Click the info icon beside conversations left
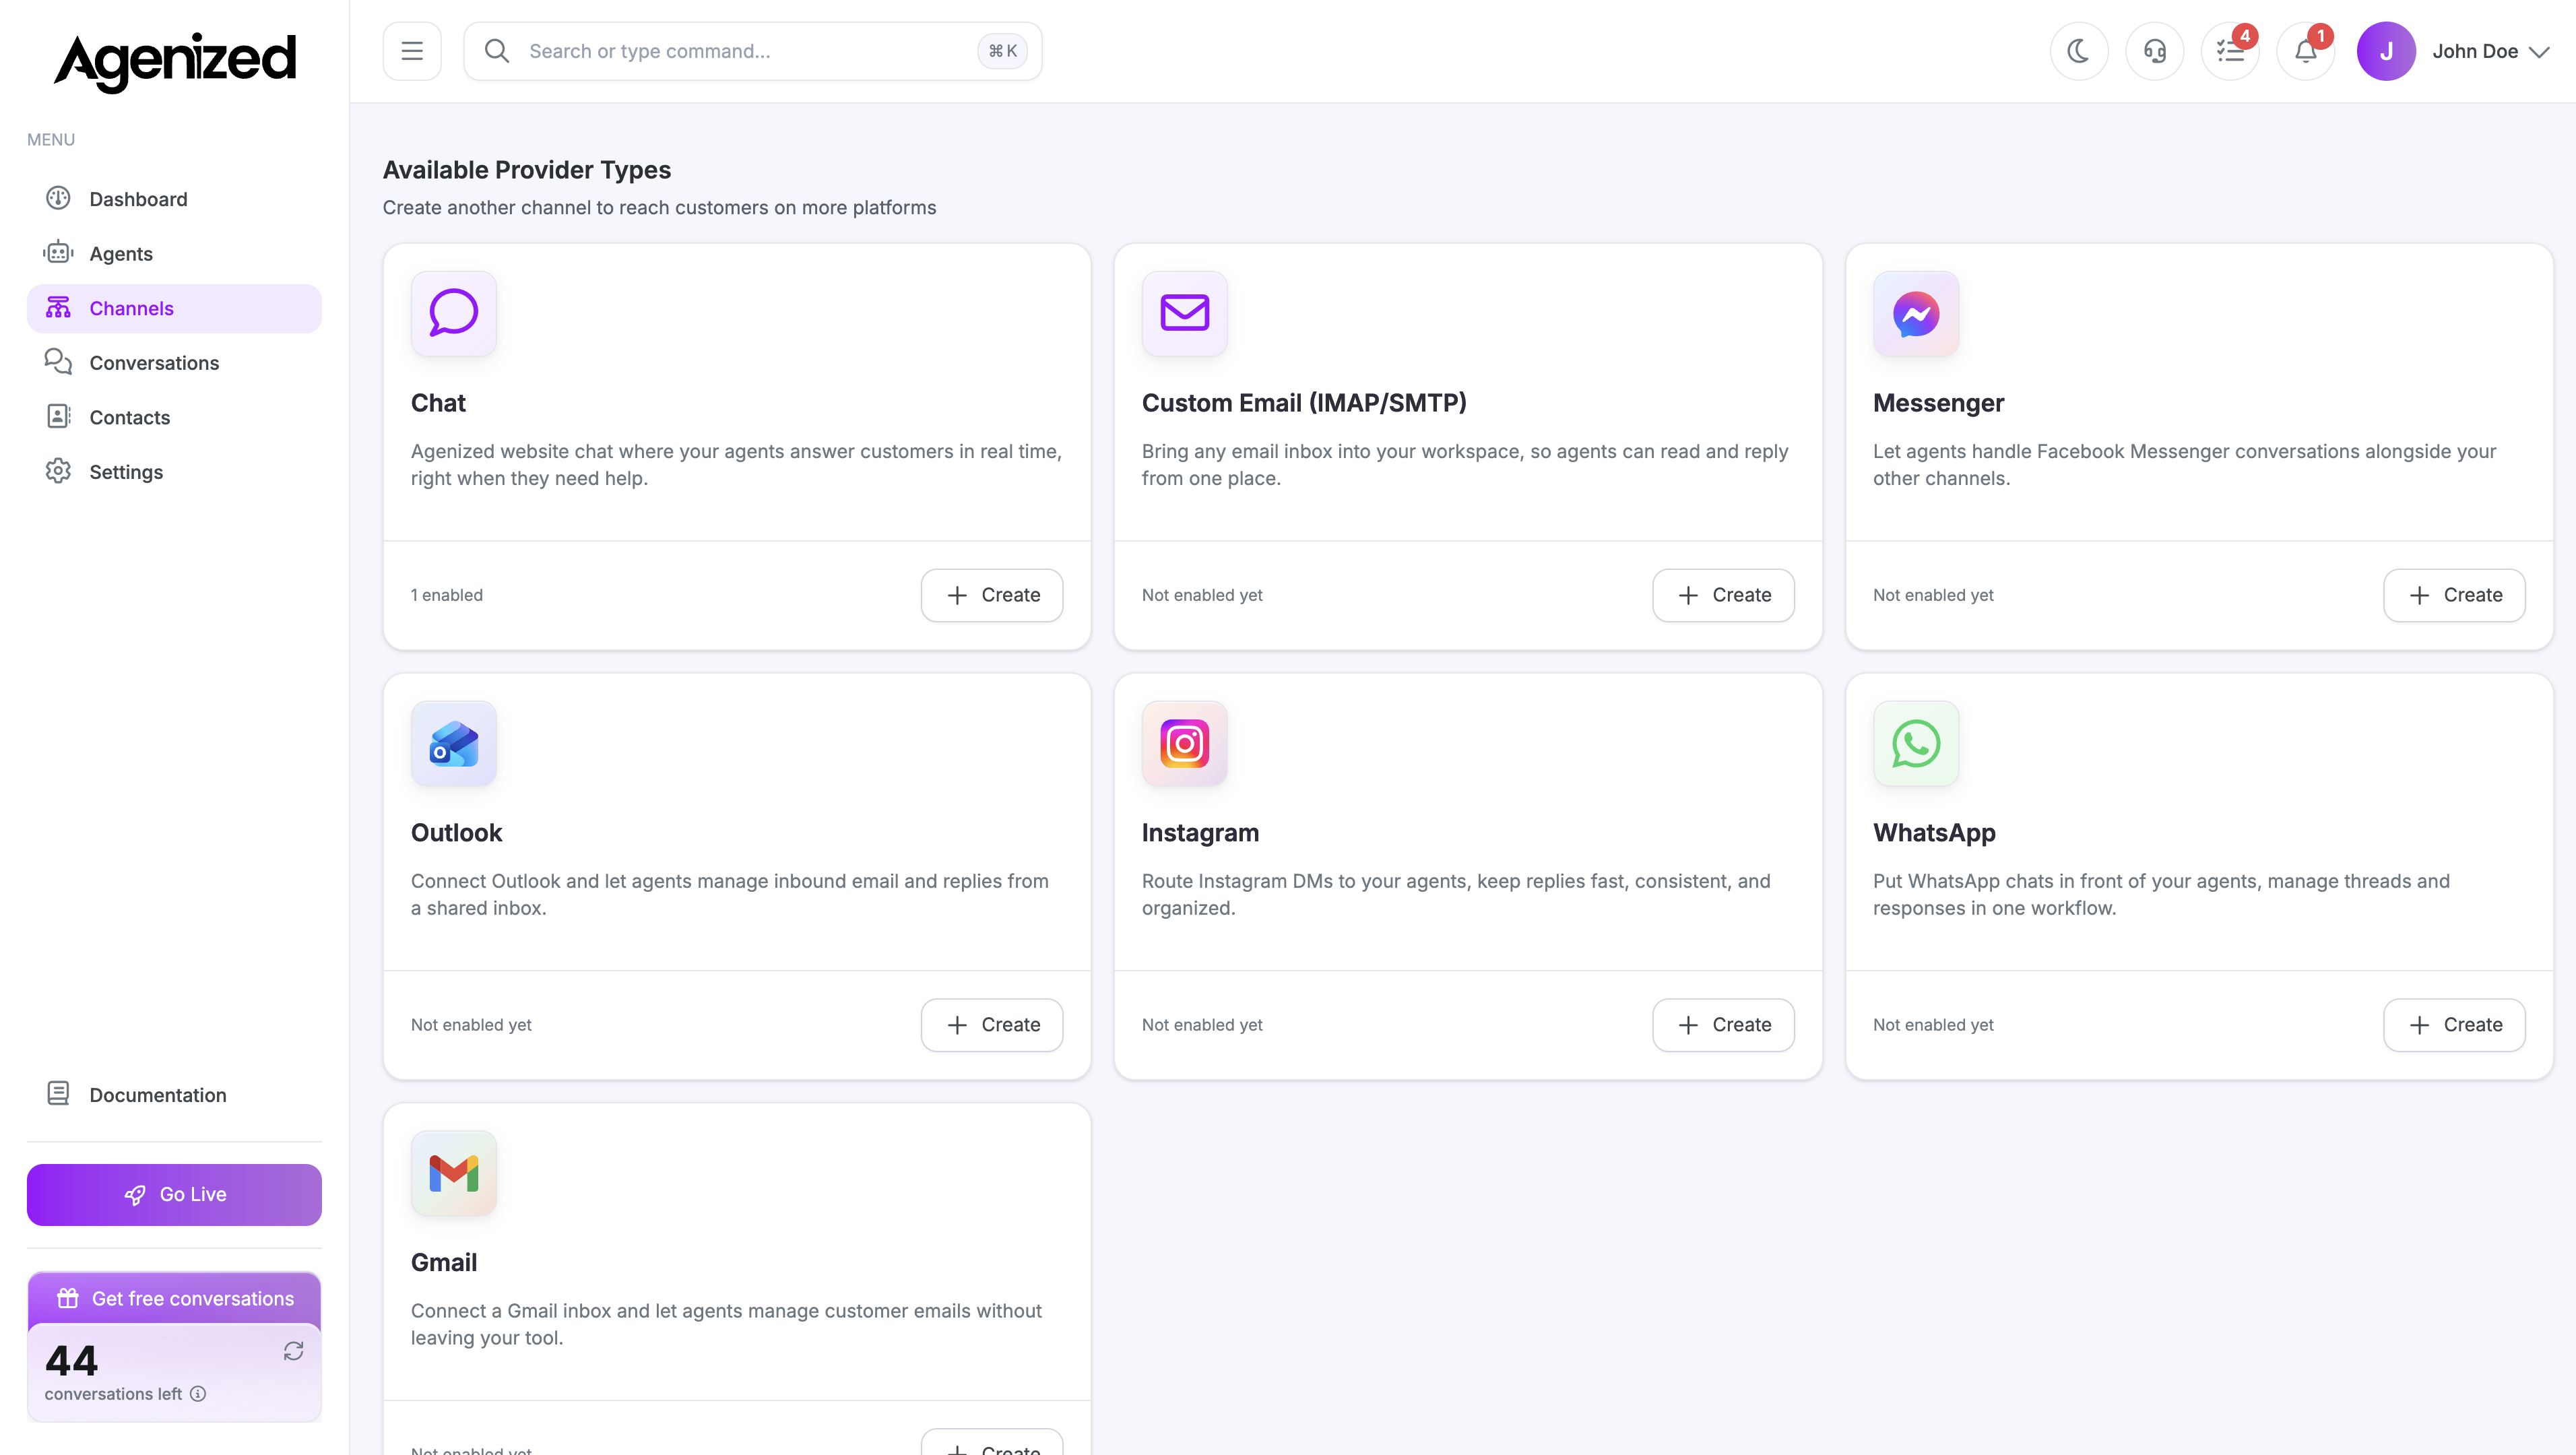Image resolution: width=2576 pixels, height=1455 pixels. click(198, 1393)
